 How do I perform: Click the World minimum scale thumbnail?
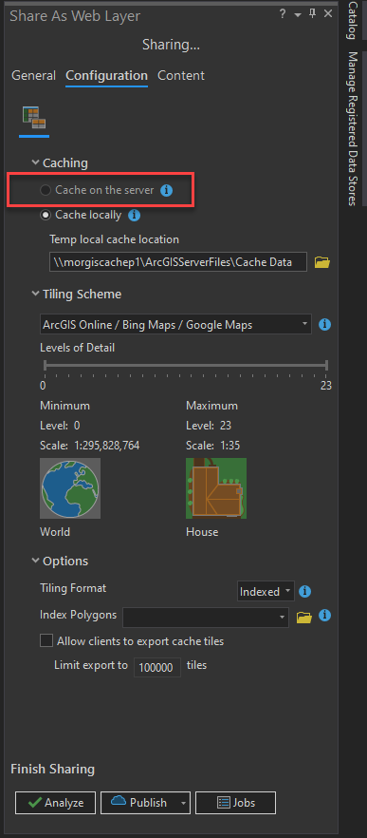[70, 488]
